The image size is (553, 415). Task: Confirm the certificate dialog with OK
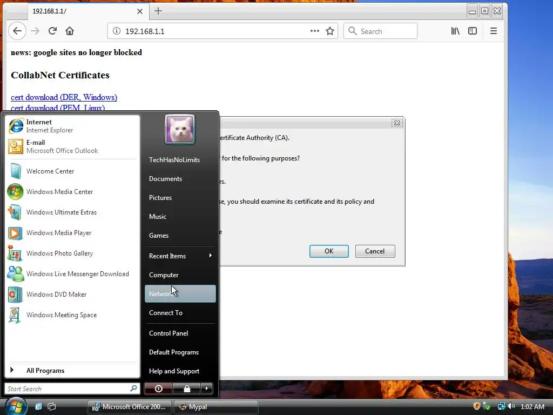(x=329, y=251)
